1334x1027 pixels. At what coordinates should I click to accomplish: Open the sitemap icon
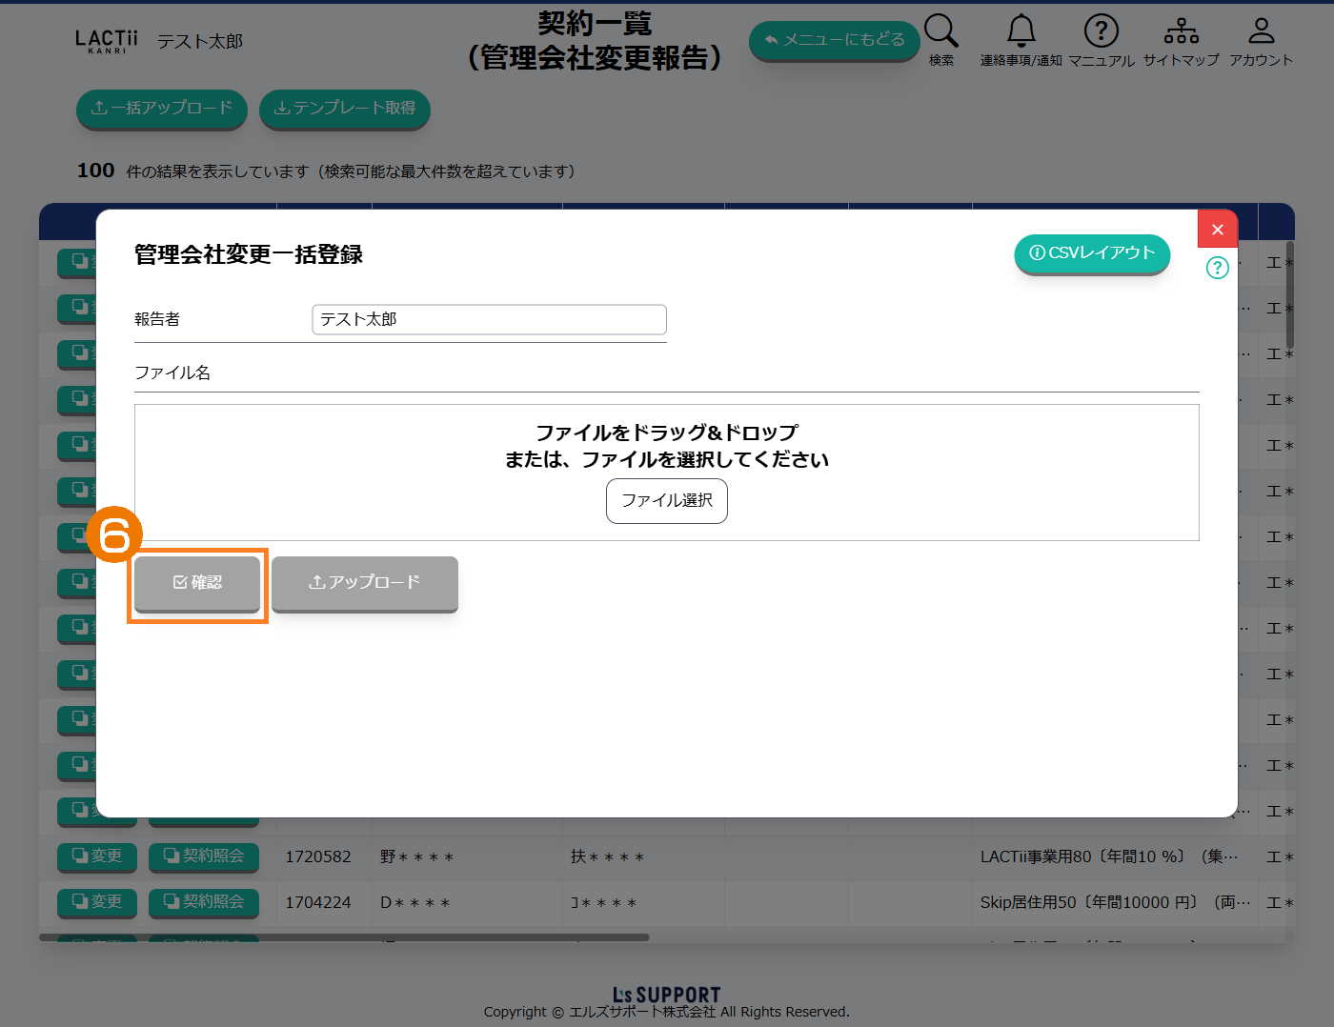[x=1181, y=31]
